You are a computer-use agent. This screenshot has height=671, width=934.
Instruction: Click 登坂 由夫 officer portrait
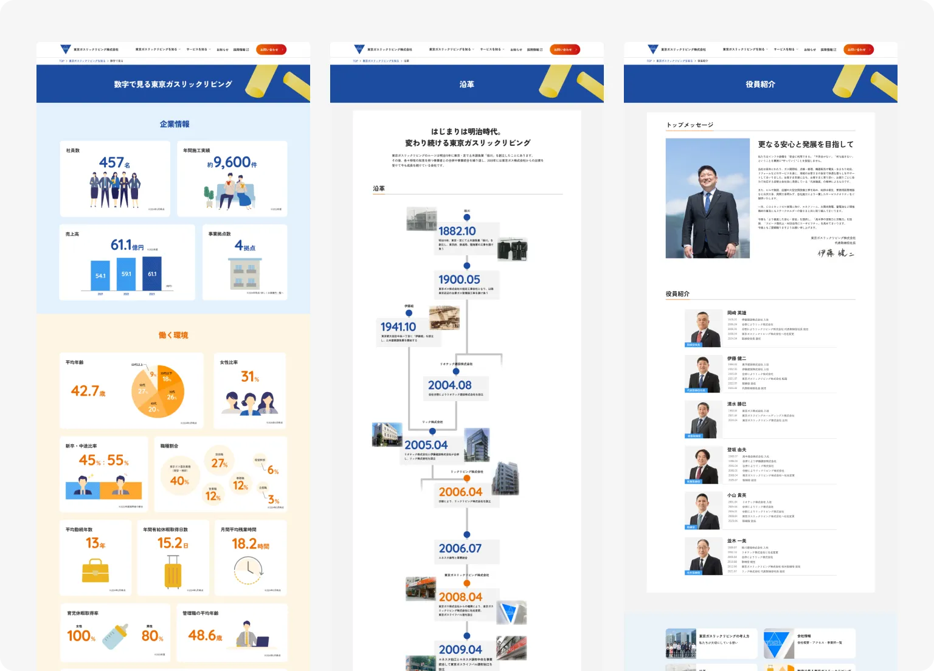tap(703, 465)
